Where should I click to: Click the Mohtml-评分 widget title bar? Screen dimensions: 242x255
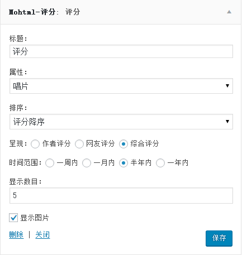121,12
